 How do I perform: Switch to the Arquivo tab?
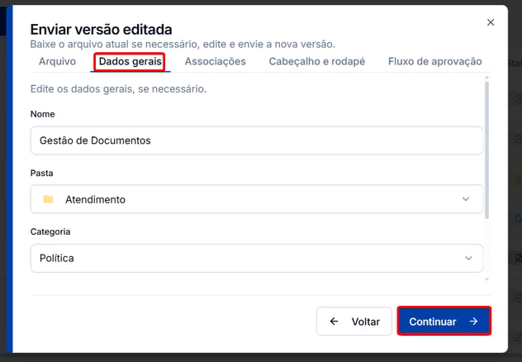coord(57,62)
